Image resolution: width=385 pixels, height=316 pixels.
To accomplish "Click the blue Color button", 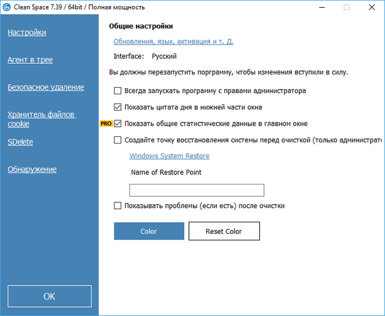I will (x=149, y=231).
